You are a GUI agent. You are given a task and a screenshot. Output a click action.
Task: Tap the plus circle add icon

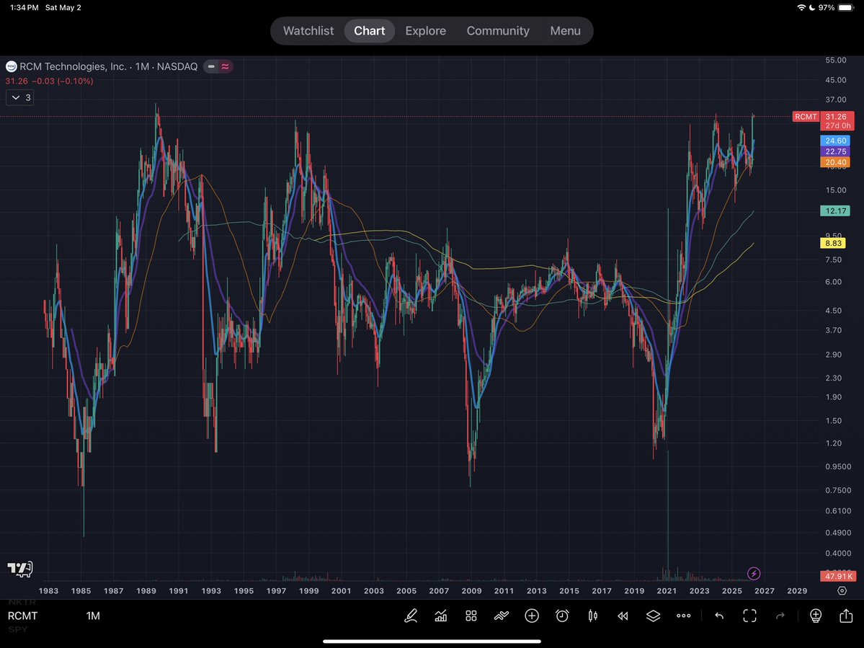point(532,616)
